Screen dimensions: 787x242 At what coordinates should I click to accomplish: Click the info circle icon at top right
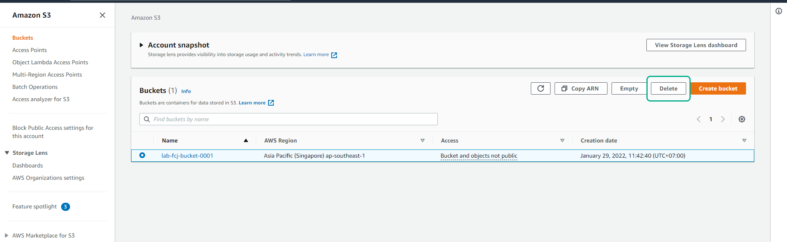coord(778,11)
